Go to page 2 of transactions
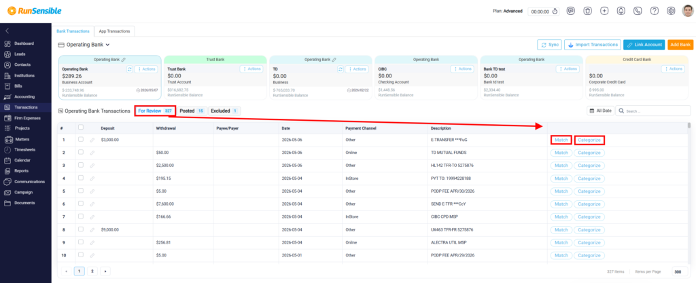696x283 pixels. tap(92, 271)
